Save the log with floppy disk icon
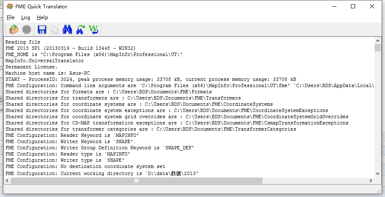 pyautogui.click(x=42, y=29)
